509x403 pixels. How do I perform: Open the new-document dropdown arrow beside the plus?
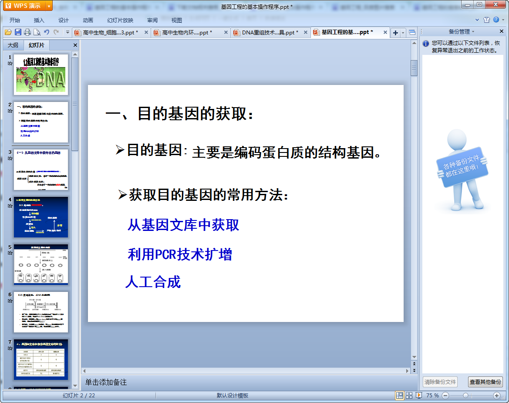(x=403, y=33)
